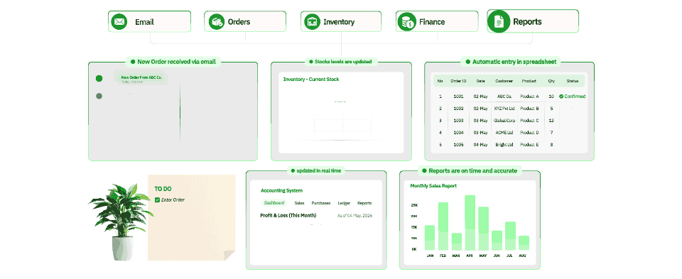
Task: Click the Confirmed status text
Action: (x=575, y=97)
